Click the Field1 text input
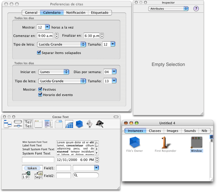 coord(64,168)
